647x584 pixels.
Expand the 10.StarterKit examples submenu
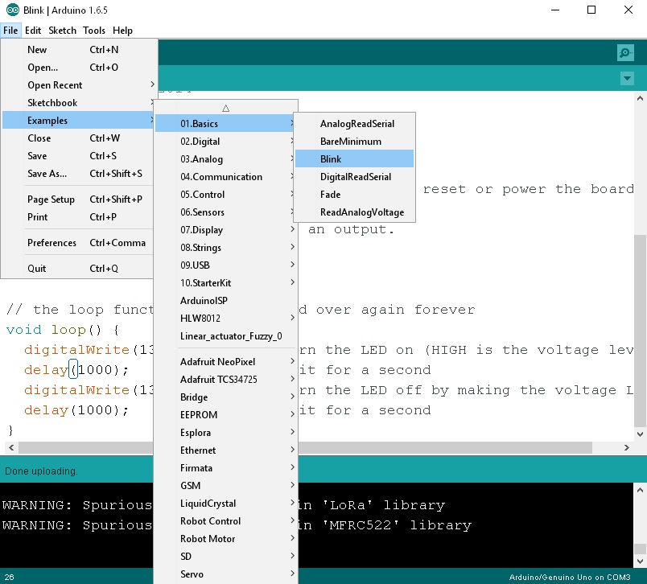coord(225,283)
